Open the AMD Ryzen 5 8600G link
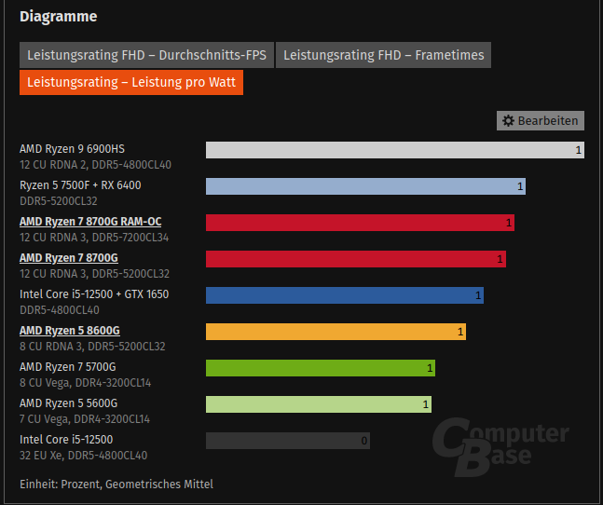Screen dimensions: 603x505 coord(70,331)
